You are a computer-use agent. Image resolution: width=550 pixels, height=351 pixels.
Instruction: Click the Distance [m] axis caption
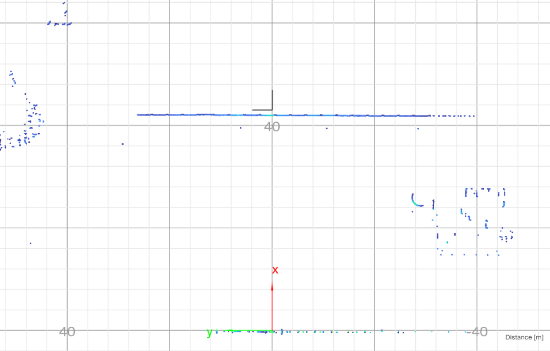click(x=524, y=337)
